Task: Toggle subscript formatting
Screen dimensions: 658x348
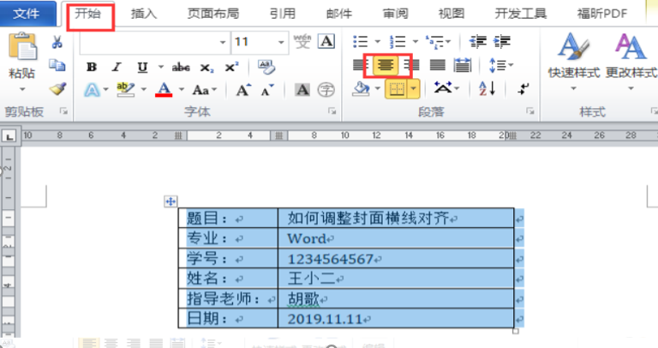Action: click(206, 68)
